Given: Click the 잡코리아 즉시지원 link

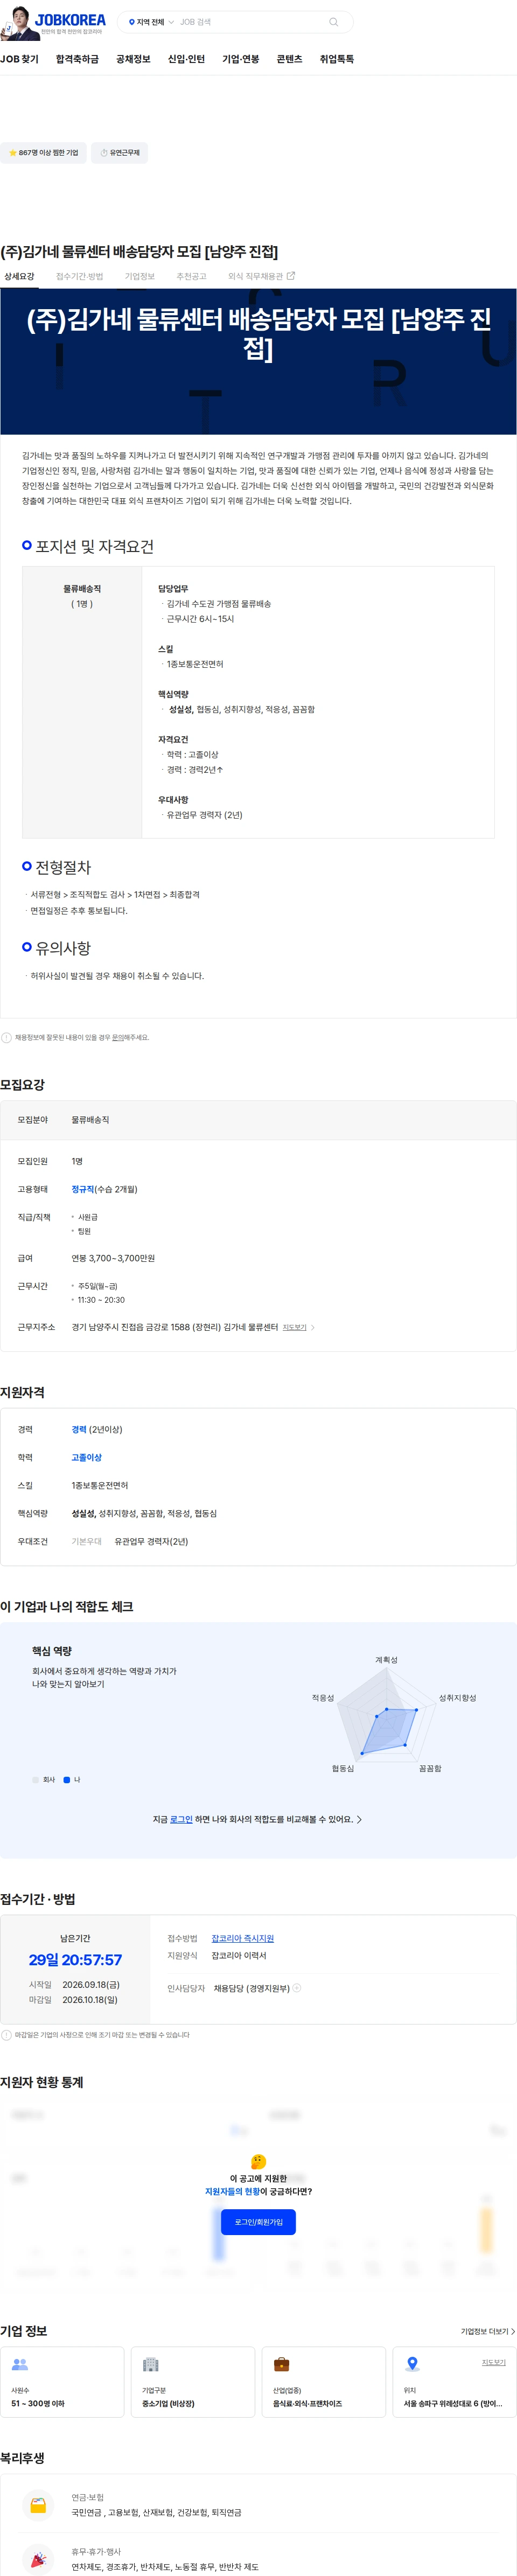Looking at the screenshot, I should 242,1938.
